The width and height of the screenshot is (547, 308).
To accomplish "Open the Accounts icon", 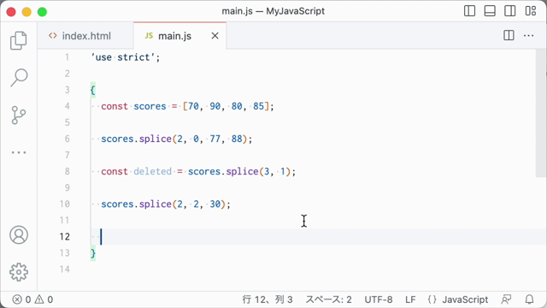I will click(x=19, y=234).
